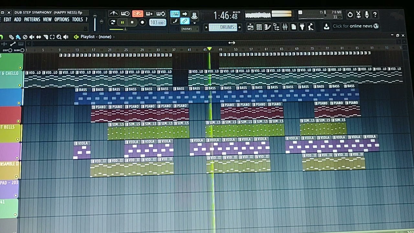The height and width of the screenshot is (233, 414).
Task: Open the Browser tree icon
Action: (276, 27)
